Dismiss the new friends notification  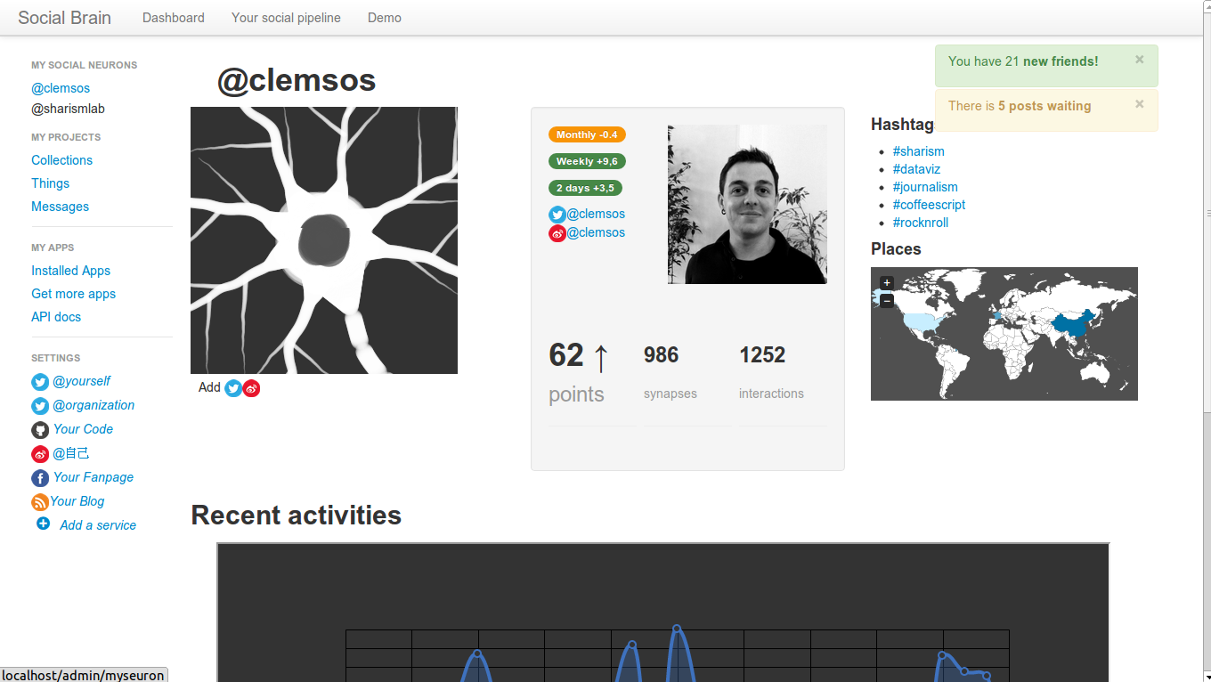tap(1139, 60)
